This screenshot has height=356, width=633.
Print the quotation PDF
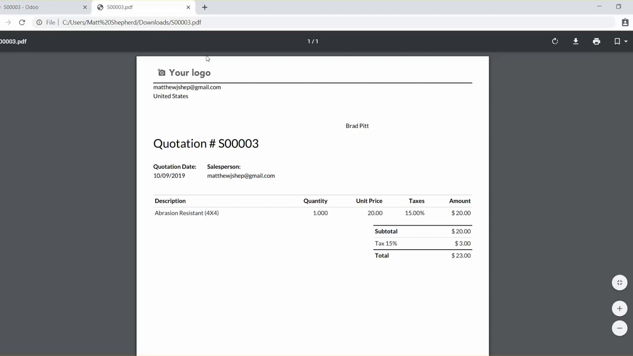coord(596,42)
